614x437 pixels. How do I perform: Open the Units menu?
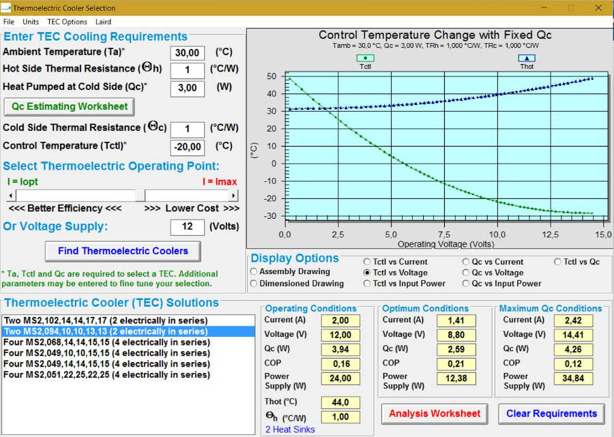coord(31,22)
